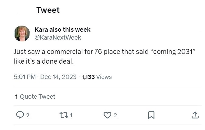Click the "Tweet" page heading
The width and height of the screenshot is (205, 130).
click(48, 10)
